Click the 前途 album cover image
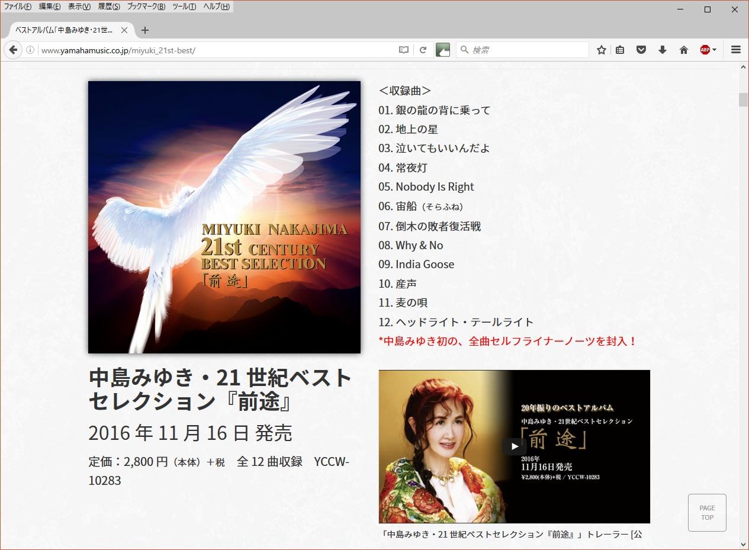This screenshot has height=550, width=749. (224, 217)
